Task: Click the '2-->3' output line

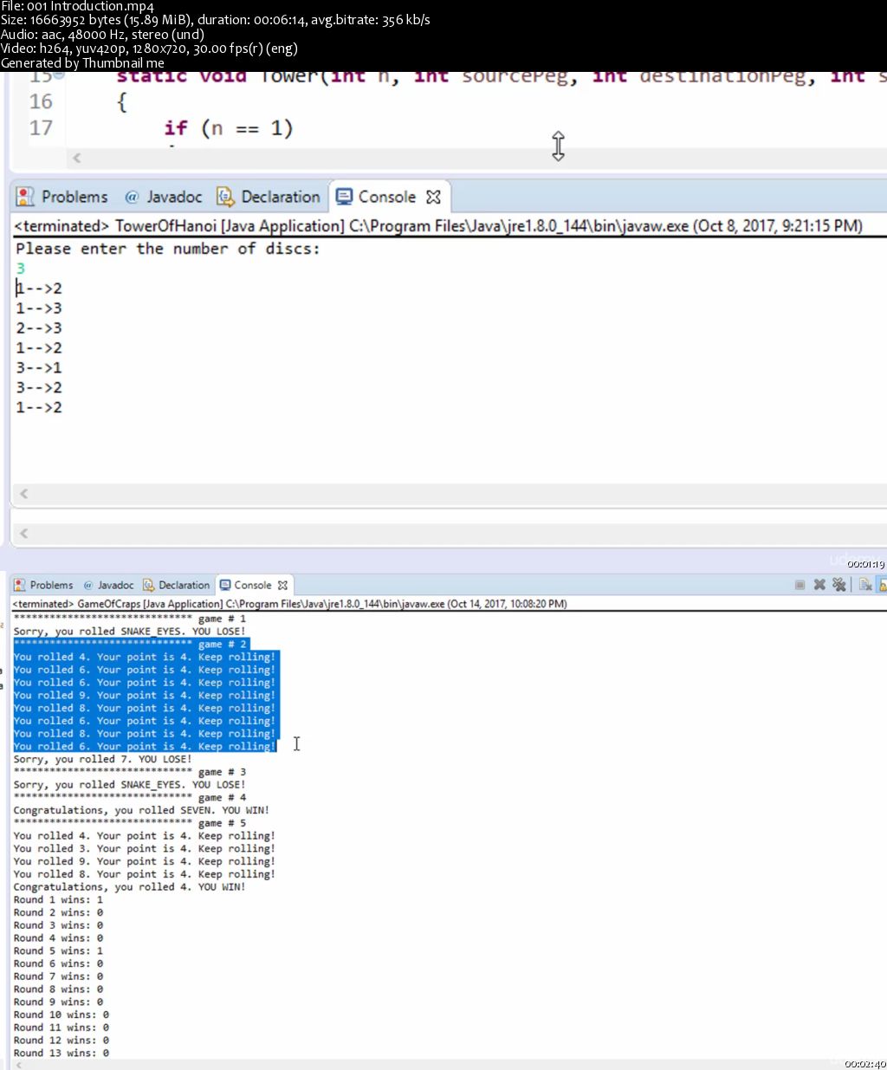Action: point(39,328)
